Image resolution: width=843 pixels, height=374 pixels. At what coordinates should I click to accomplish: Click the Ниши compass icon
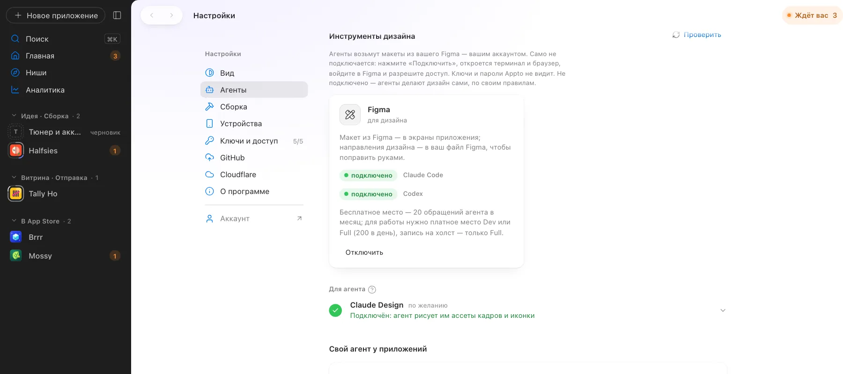[15, 72]
